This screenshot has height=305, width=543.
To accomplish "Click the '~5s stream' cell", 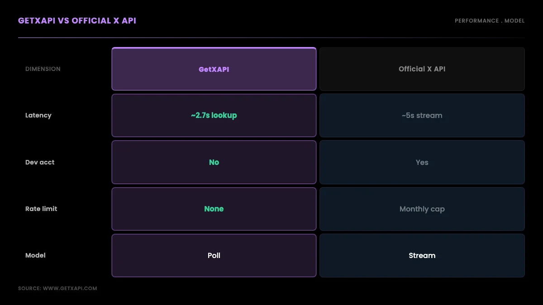I will click(x=422, y=115).
